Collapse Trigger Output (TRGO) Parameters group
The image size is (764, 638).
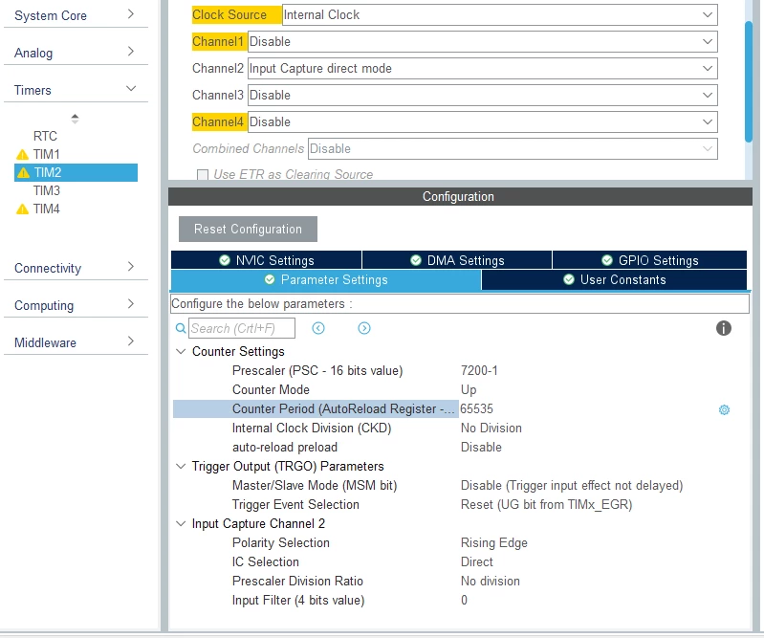(181, 467)
